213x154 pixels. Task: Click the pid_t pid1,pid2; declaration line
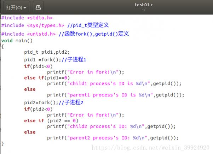coord(47,52)
